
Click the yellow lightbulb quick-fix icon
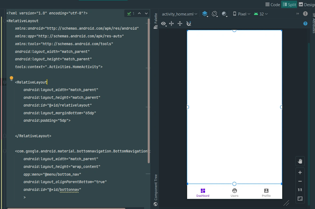pos(11,78)
